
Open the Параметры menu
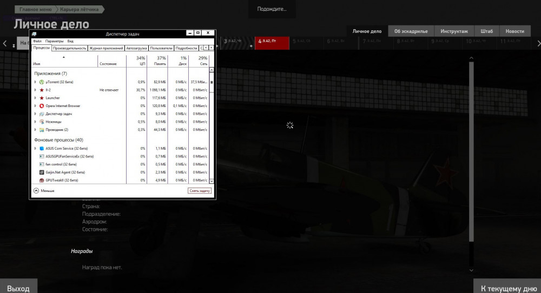pyautogui.click(x=54, y=41)
